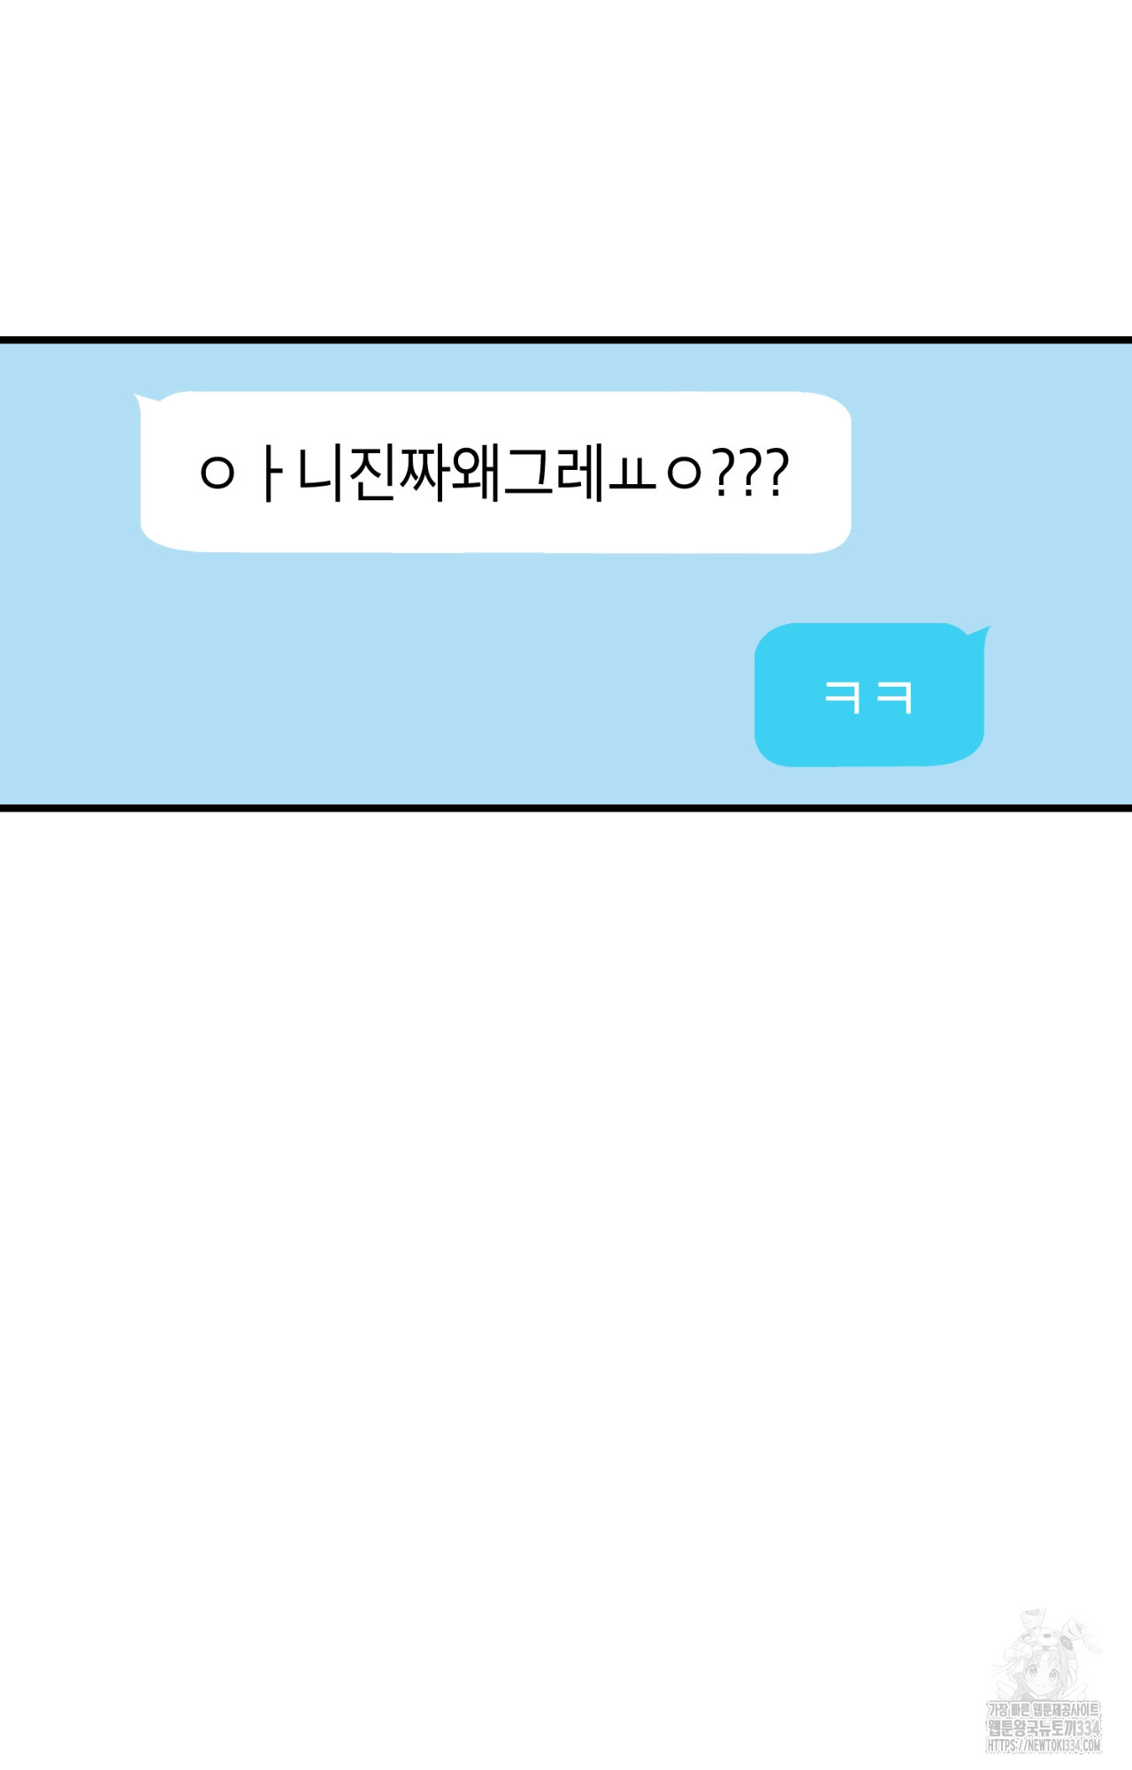1132x1770 pixels.
Task: Click the second ㅋ in the reply
Action: [894, 696]
